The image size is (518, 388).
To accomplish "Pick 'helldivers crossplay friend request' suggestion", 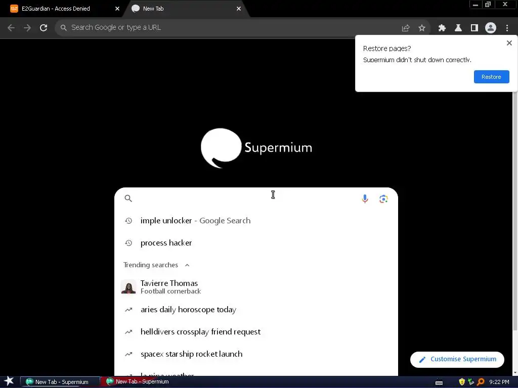I will (256, 331).
